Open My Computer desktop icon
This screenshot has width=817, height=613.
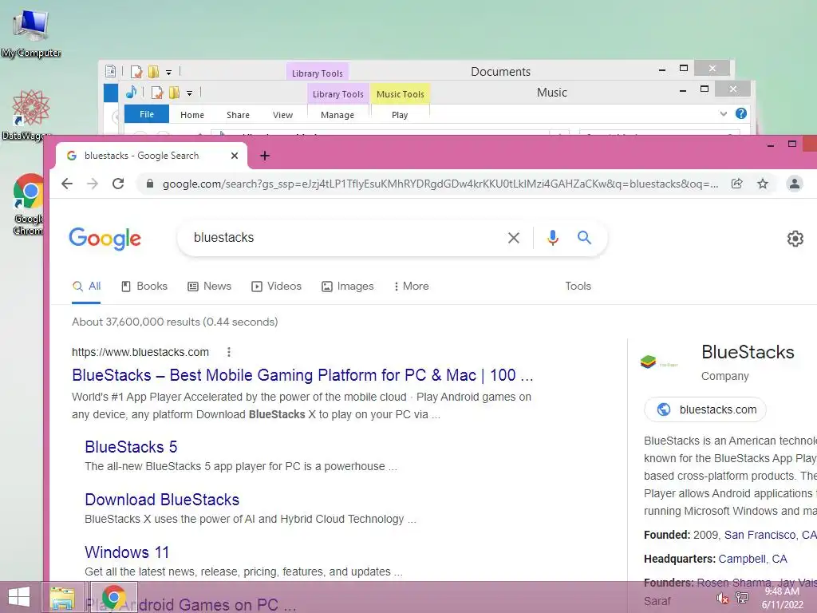(31, 32)
